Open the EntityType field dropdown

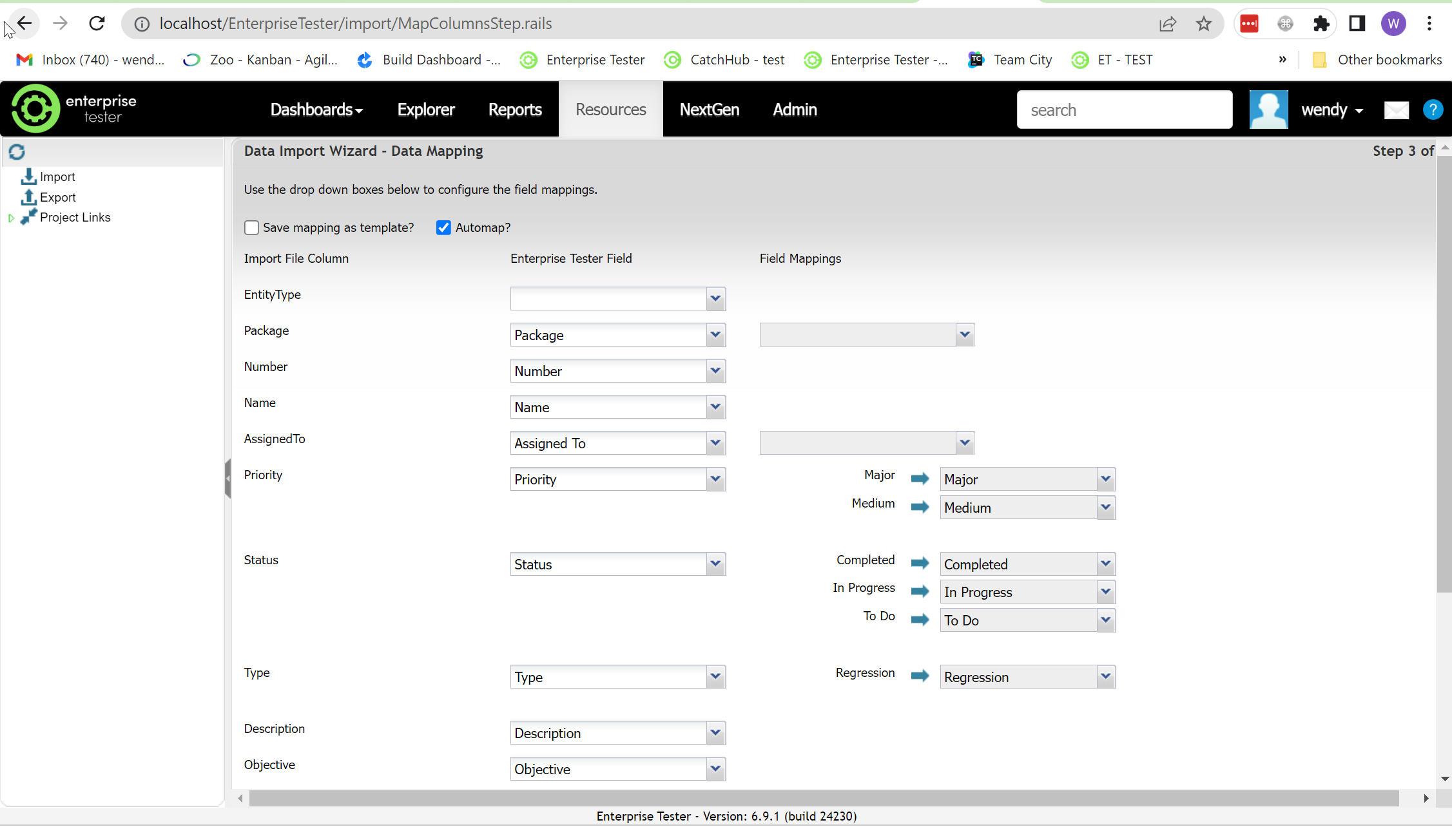(x=715, y=299)
